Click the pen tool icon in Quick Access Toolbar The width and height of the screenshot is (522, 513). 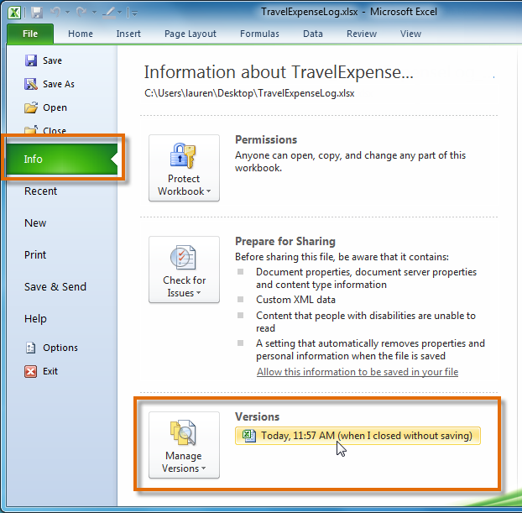(x=109, y=13)
